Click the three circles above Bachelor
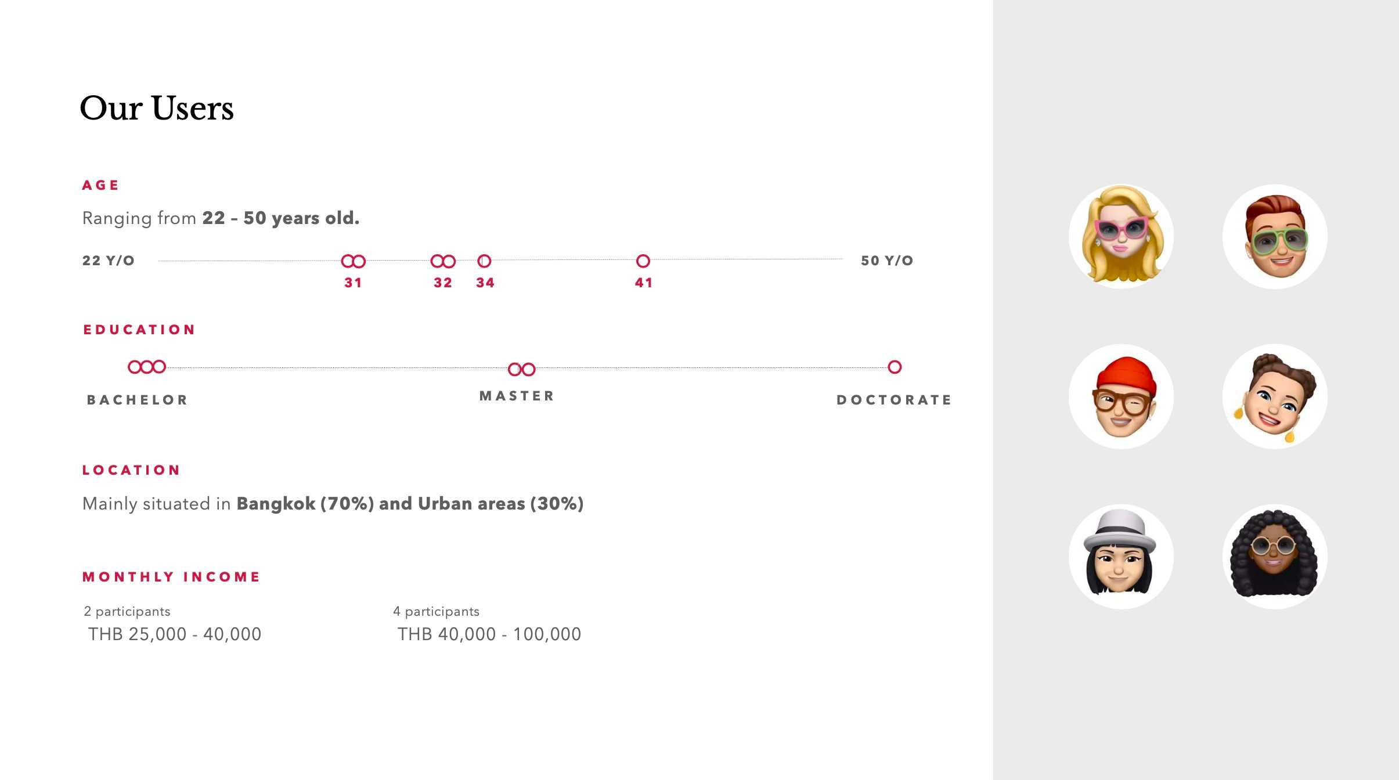The image size is (1399, 780). [147, 367]
